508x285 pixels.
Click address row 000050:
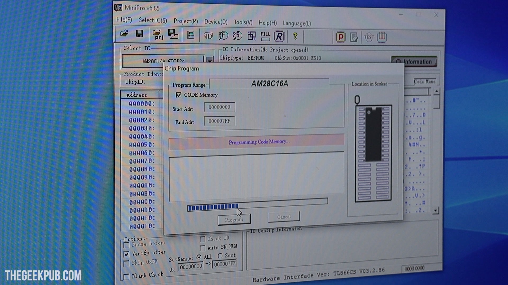tap(142, 145)
